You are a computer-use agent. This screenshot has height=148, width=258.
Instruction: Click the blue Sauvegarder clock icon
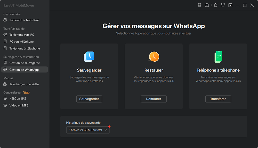89,57
